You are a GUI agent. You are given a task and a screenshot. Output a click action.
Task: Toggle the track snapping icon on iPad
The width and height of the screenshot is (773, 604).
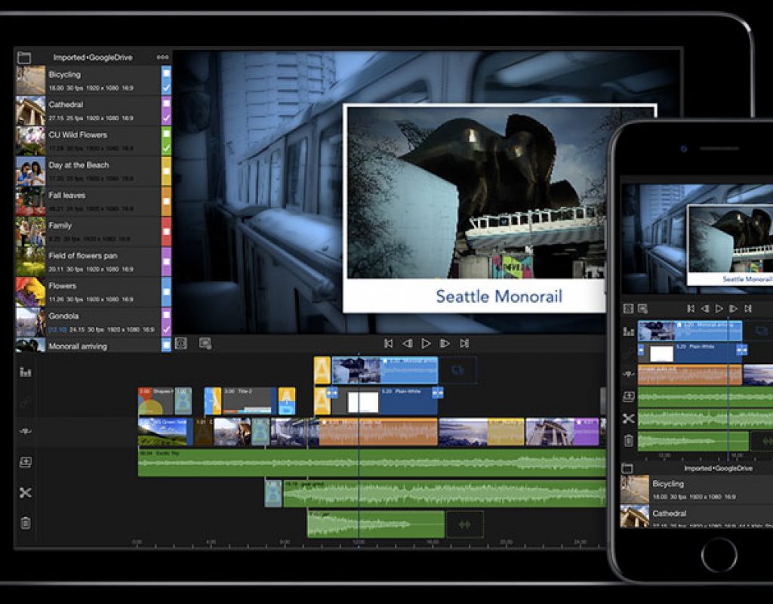click(x=26, y=431)
